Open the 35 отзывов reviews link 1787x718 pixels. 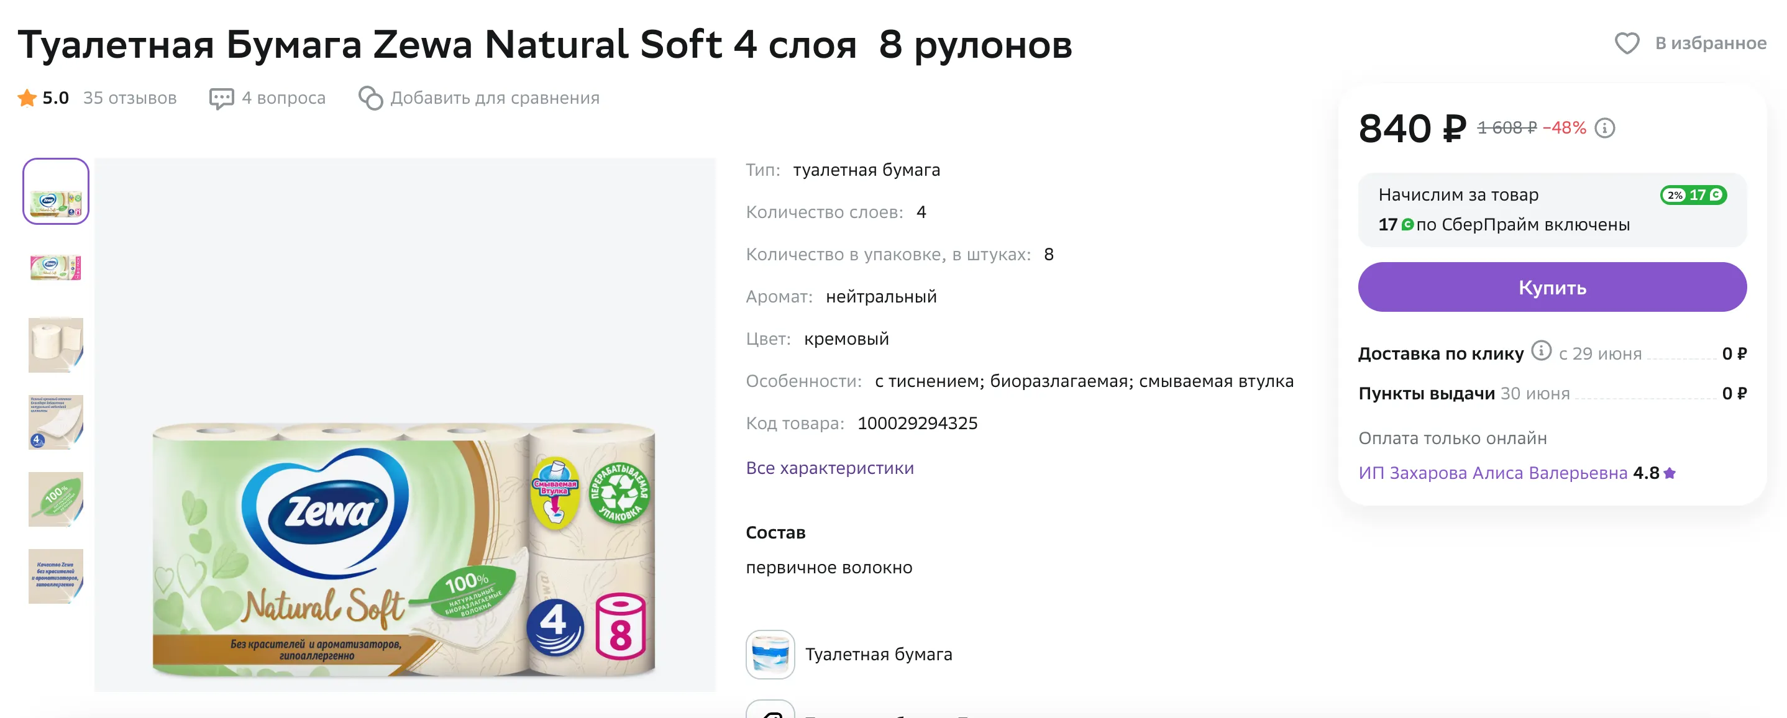[130, 99]
